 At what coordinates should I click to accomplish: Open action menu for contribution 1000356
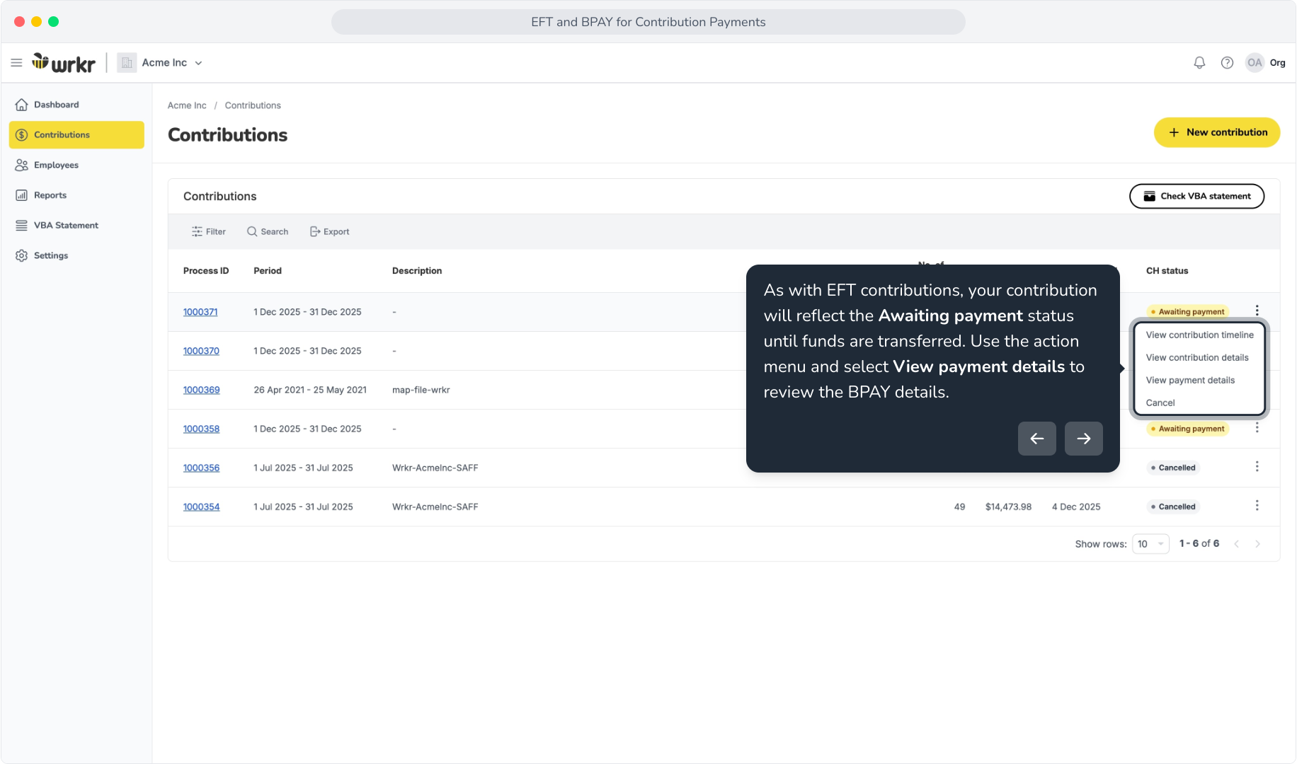pyautogui.click(x=1257, y=467)
